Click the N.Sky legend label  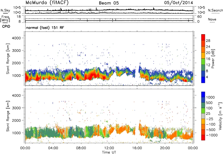click(x=5, y=10)
